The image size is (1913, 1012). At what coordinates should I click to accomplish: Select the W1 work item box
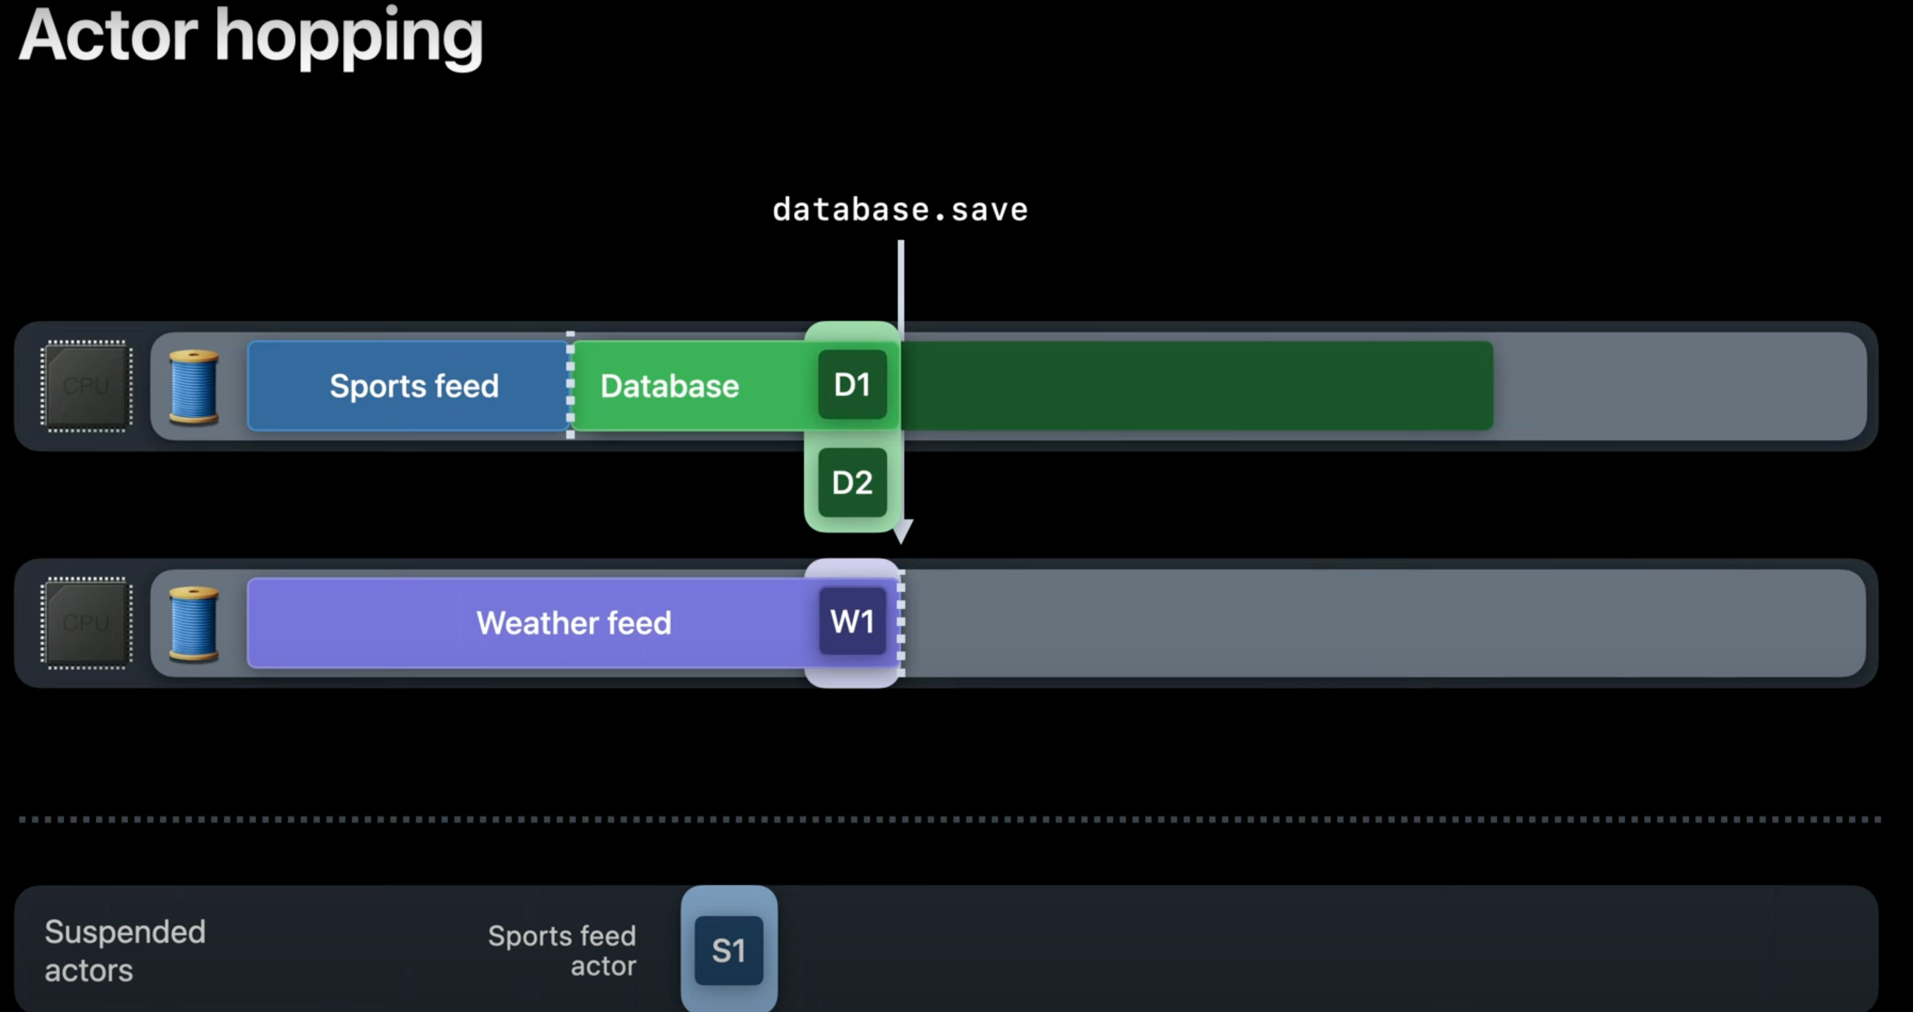pos(852,622)
